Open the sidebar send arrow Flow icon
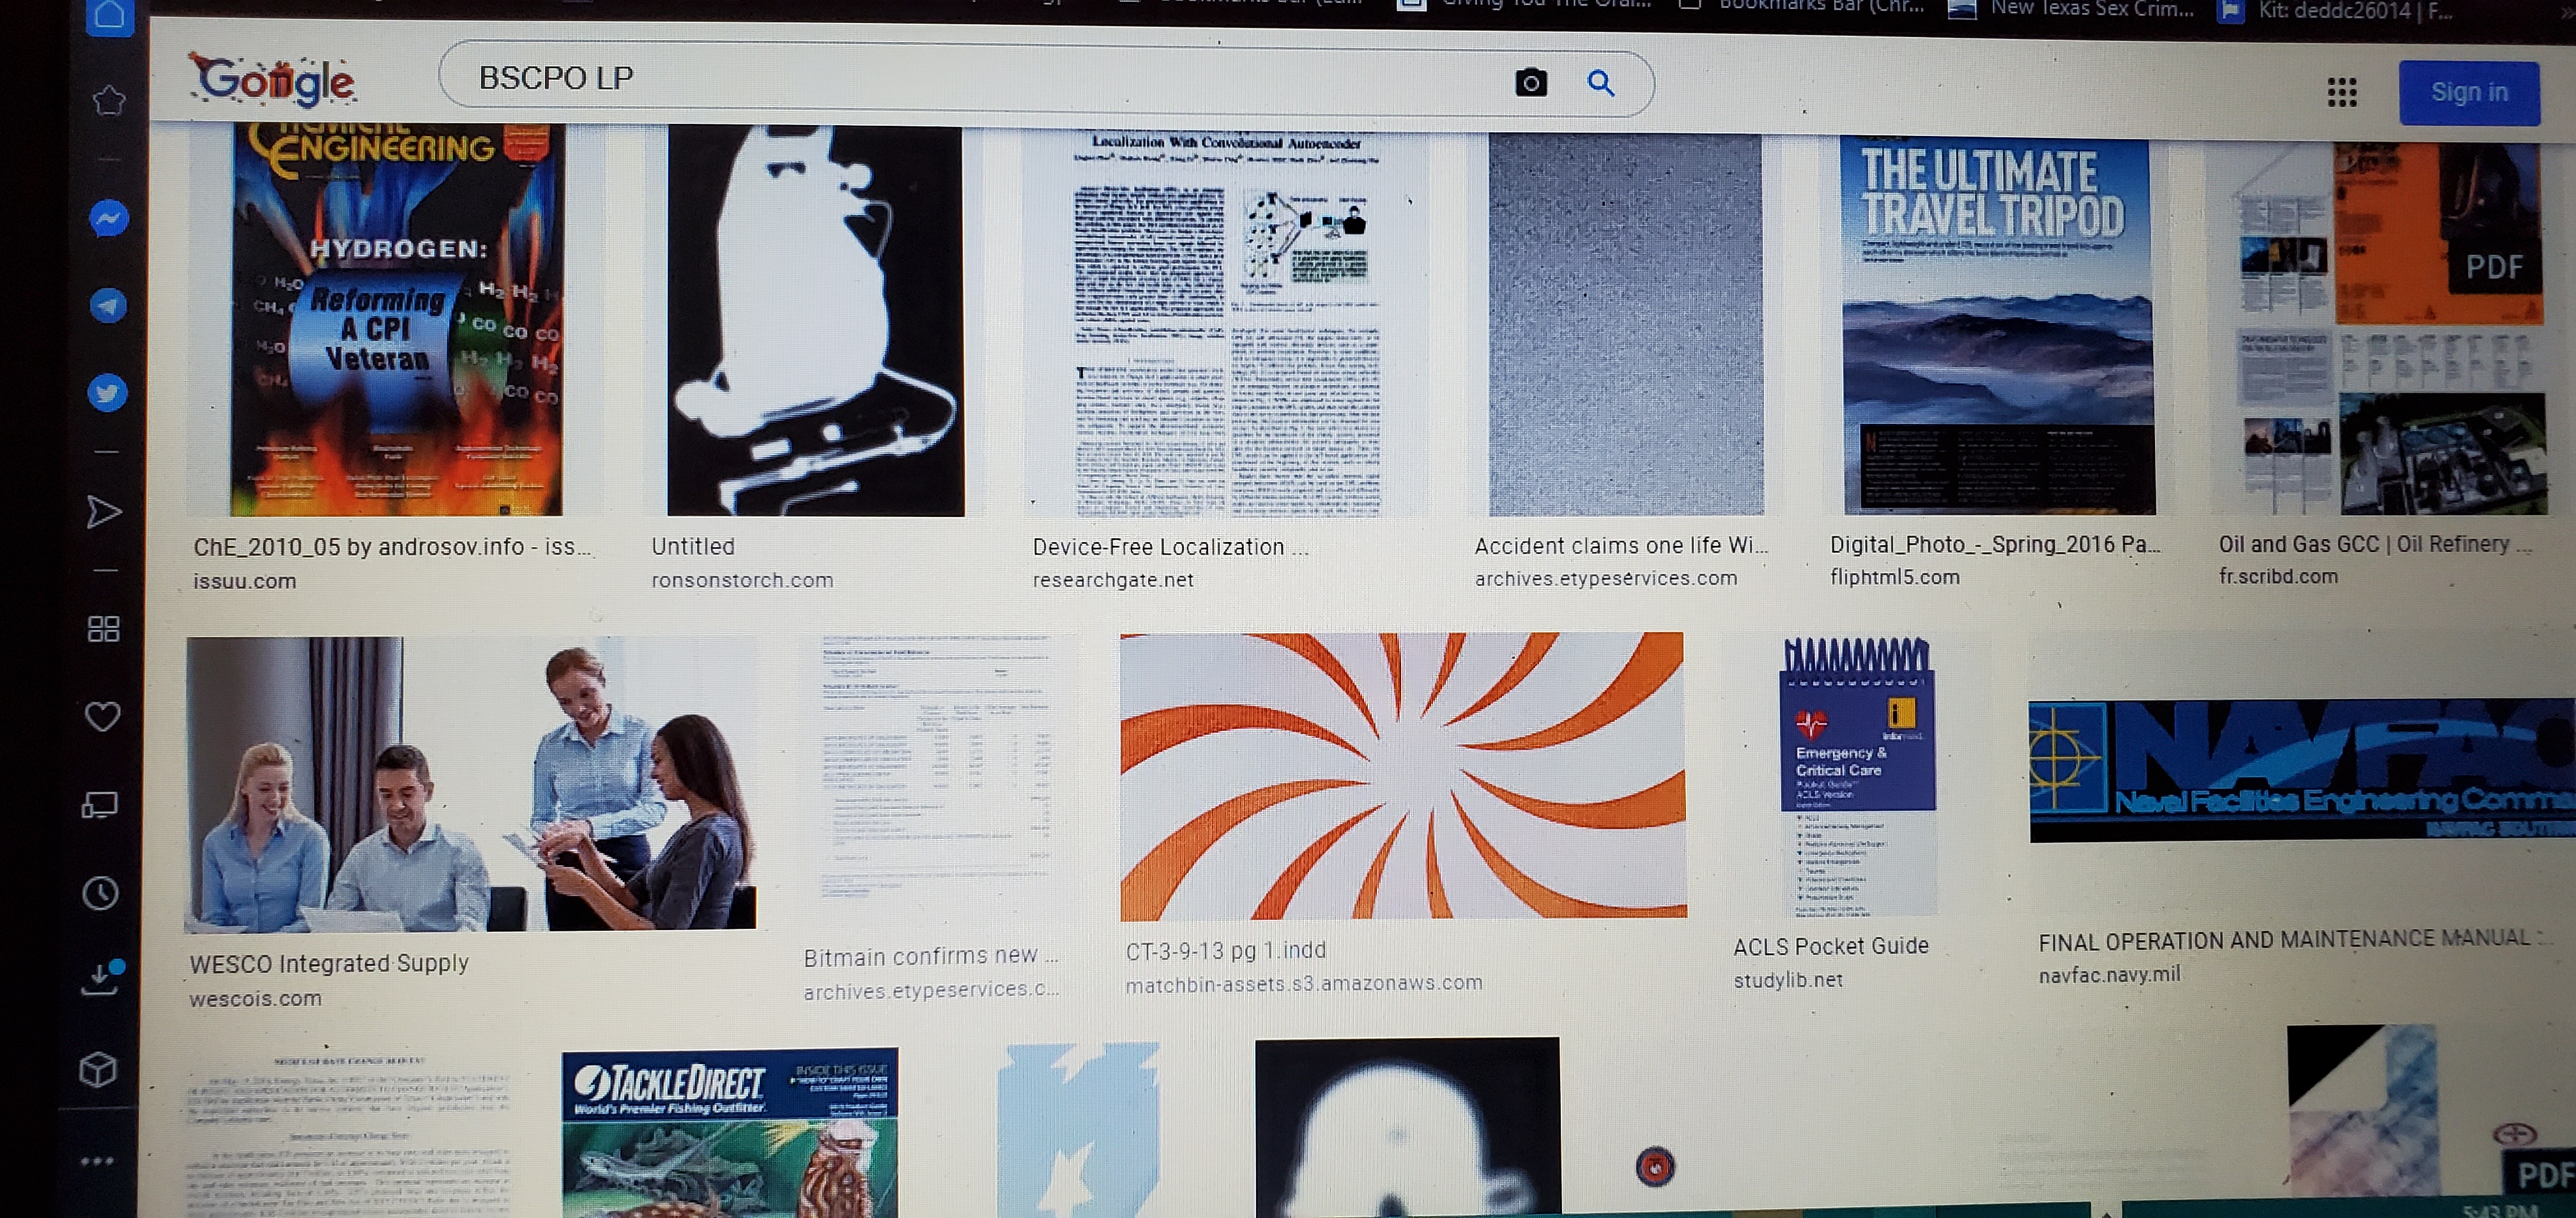 (103, 511)
